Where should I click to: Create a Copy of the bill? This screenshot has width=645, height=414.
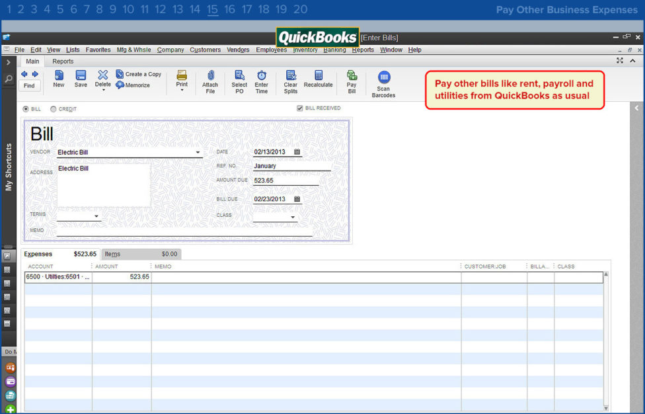click(139, 74)
